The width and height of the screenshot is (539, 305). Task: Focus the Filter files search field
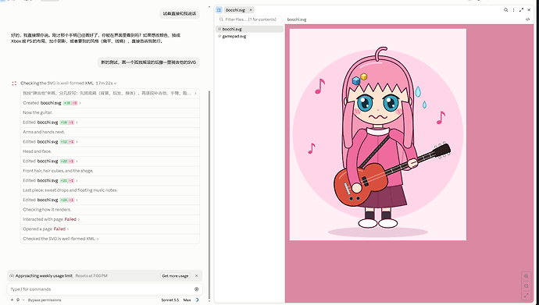249,20
